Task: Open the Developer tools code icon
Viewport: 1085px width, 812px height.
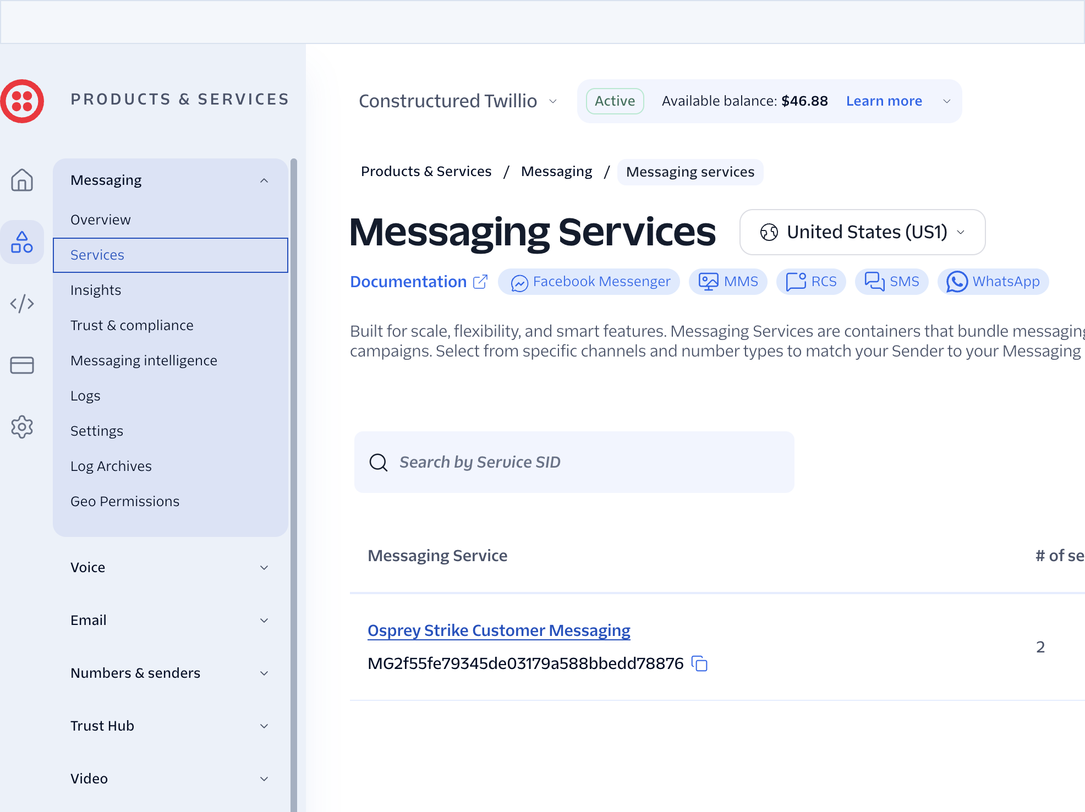Action: pyautogui.click(x=22, y=303)
